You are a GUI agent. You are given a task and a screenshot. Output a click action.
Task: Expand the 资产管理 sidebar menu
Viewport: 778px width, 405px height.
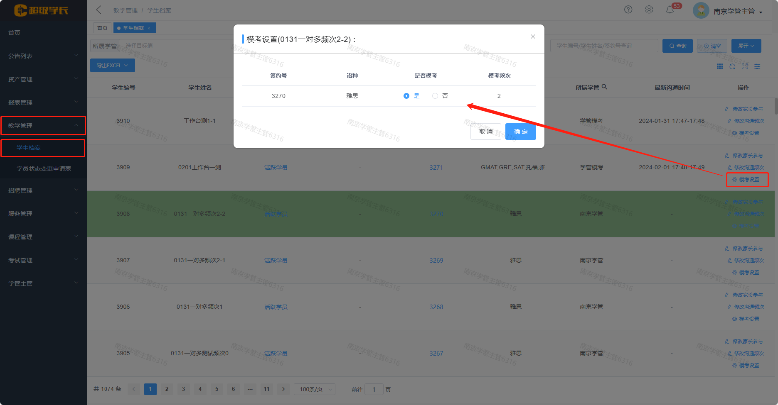pyautogui.click(x=43, y=79)
